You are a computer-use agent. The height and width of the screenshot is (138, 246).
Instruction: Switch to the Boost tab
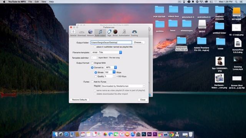115,33
